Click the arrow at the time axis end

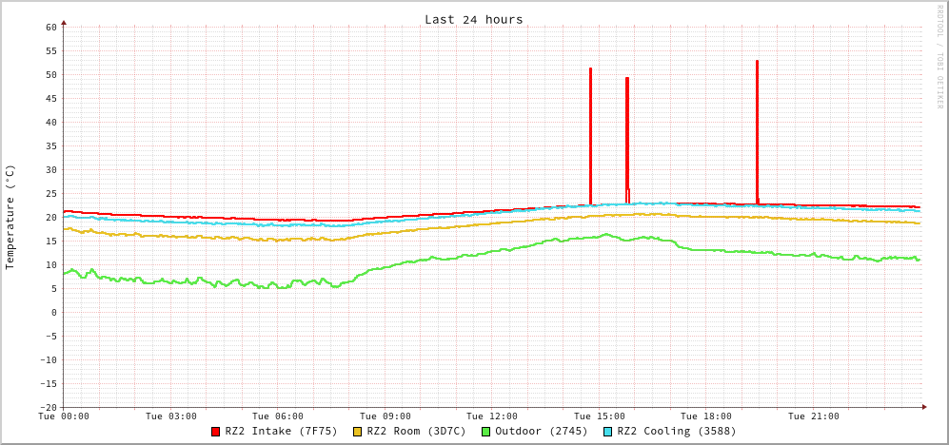(923, 407)
